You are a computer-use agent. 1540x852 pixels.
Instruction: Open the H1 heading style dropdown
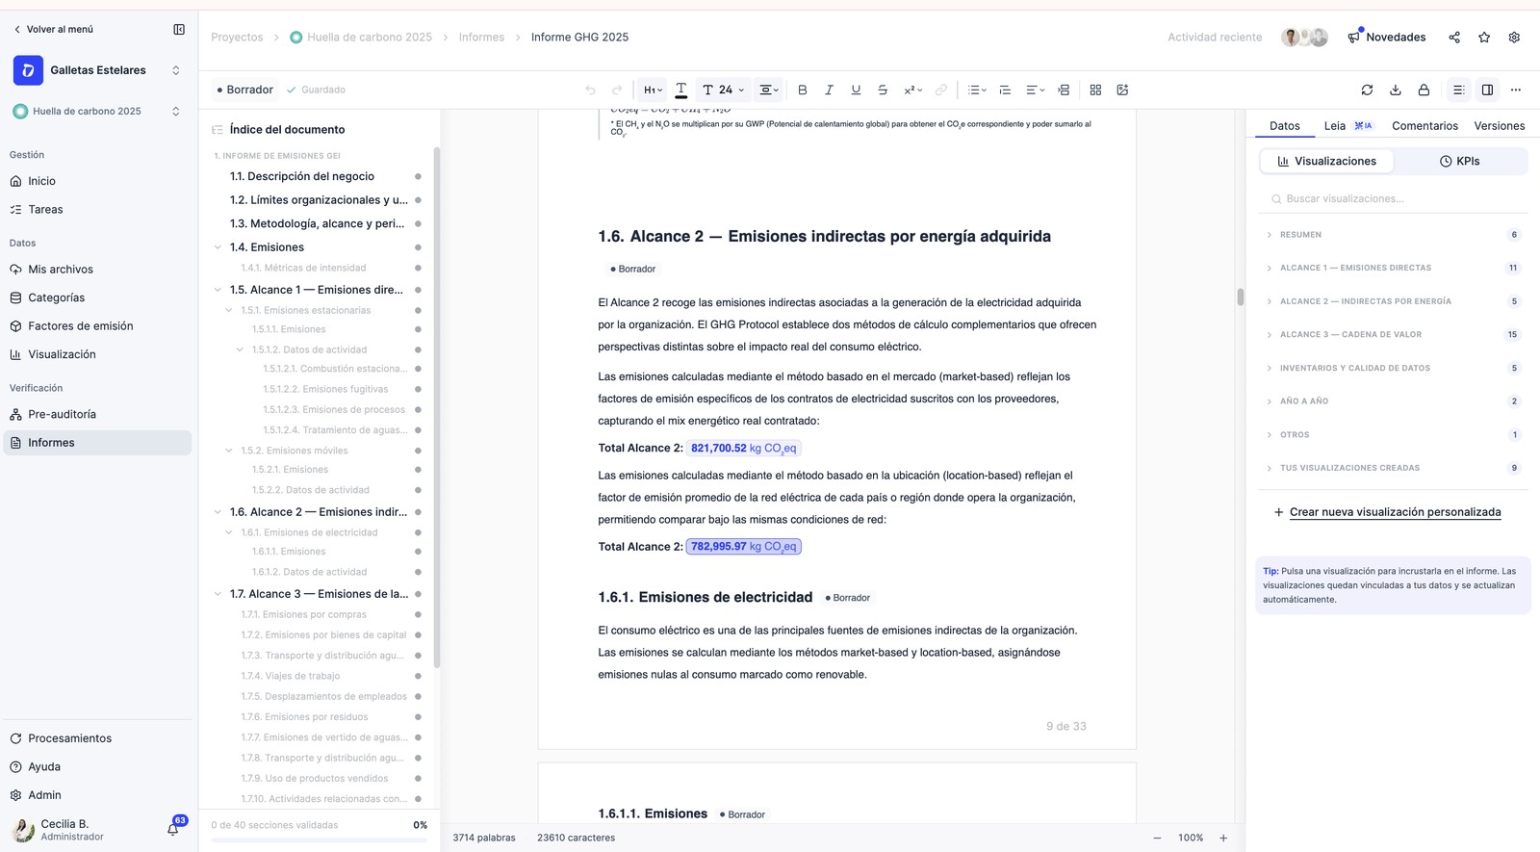coord(653,90)
